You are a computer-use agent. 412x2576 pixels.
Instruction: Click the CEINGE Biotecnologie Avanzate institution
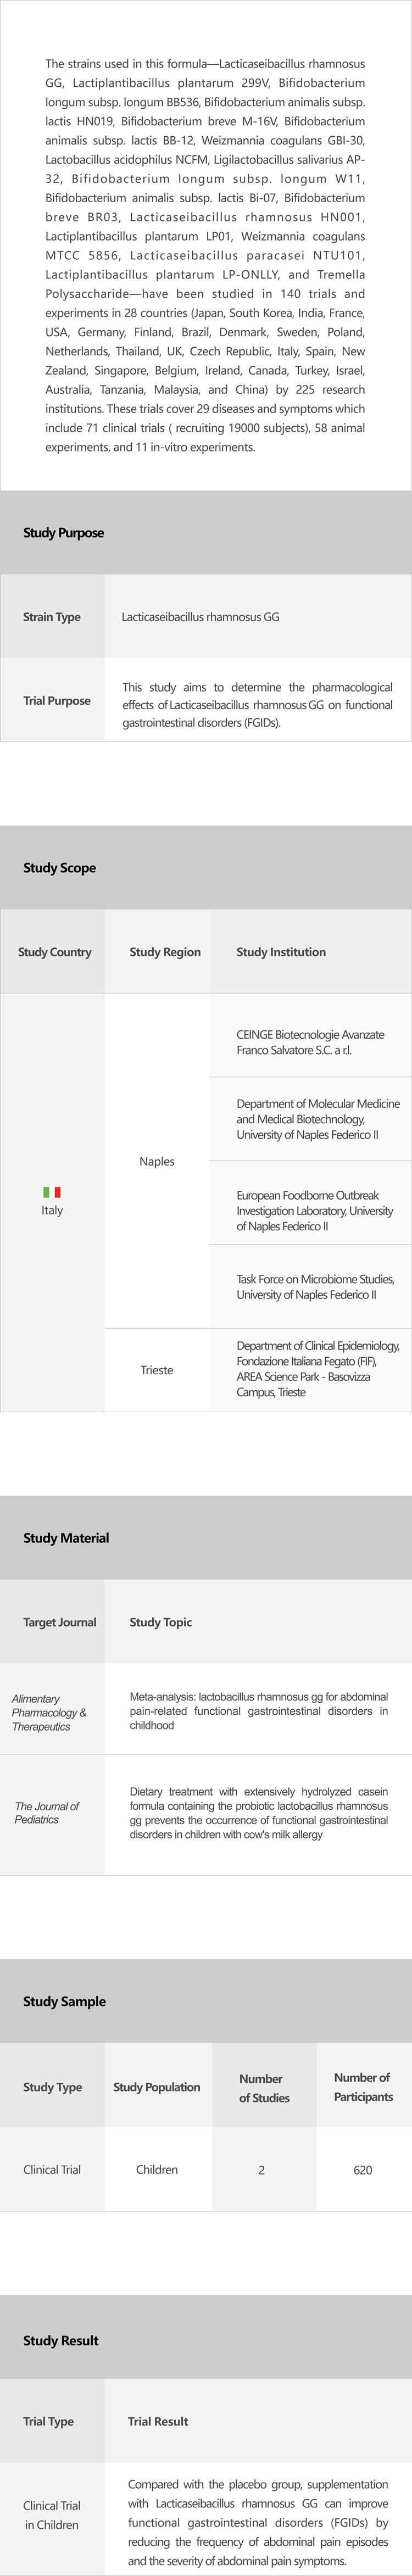(x=310, y=1042)
